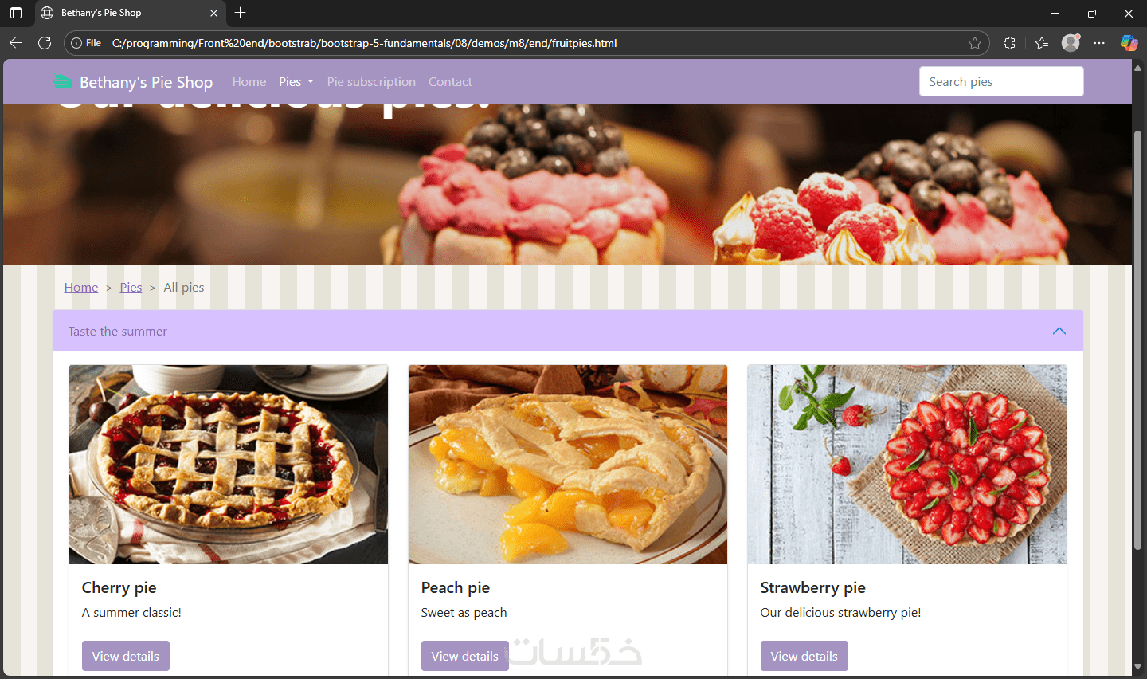Click the Strawberry pie image
This screenshot has height=679, width=1147.
906,465
